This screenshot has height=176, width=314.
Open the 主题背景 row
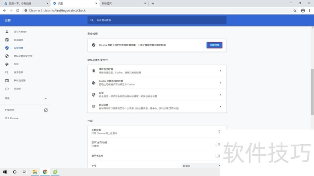[x=157, y=131]
